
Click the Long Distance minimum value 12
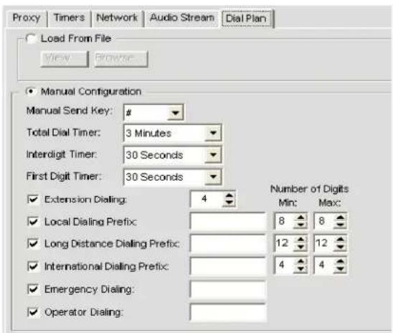coord(283,243)
